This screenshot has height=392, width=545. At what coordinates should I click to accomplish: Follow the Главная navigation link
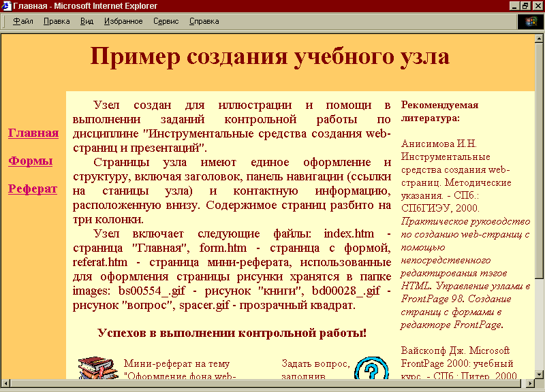pos(33,133)
